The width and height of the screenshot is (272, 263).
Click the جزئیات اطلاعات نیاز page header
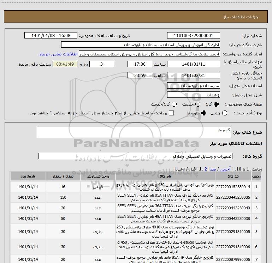[241, 17]
